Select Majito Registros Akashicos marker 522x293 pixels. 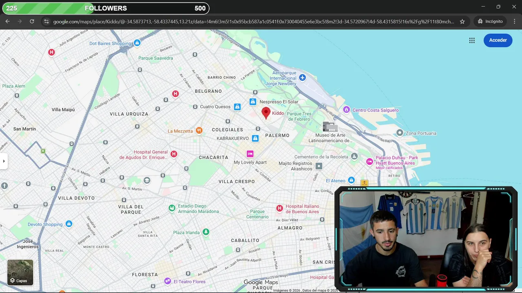click(319, 166)
